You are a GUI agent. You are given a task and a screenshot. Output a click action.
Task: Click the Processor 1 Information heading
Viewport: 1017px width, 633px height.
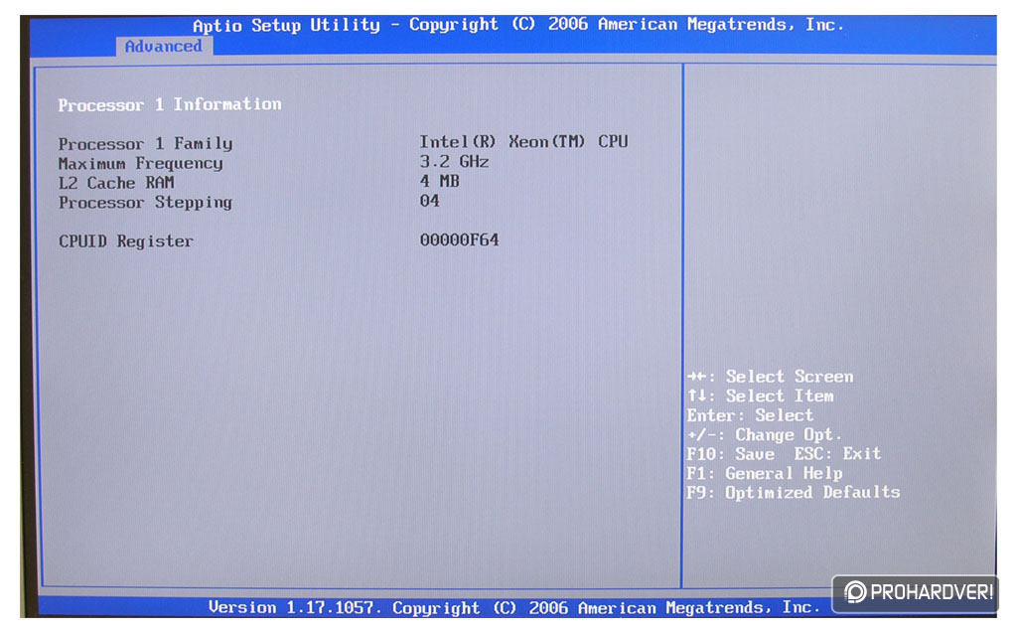[x=170, y=104]
